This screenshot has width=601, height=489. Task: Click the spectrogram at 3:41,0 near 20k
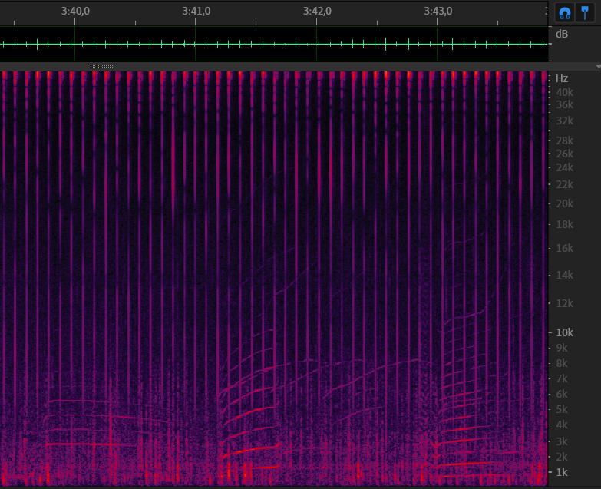click(196, 203)
